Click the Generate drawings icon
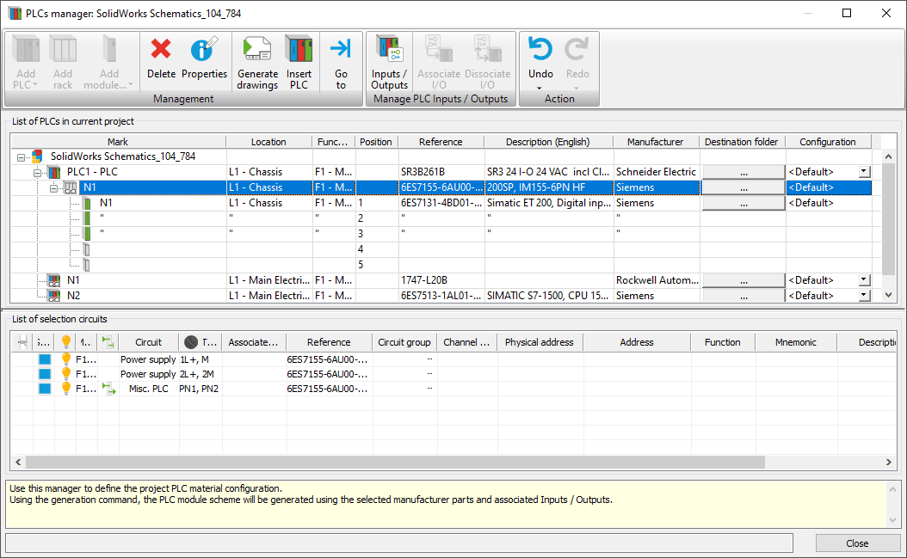The height and width of the screenshot is (558, 907). click(257, 49)
